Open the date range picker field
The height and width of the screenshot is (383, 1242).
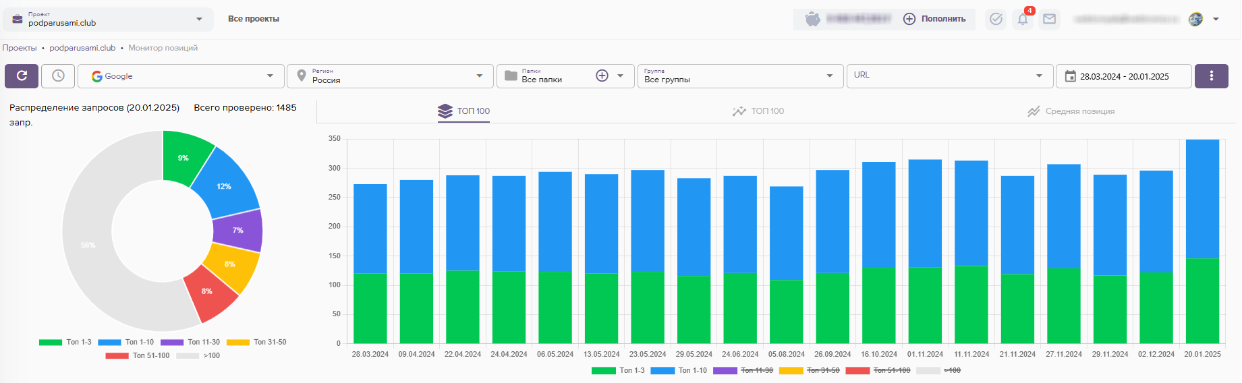(1123, 76)
